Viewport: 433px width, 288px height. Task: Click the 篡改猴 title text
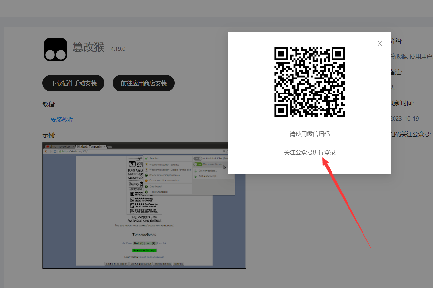coord(88,48)
